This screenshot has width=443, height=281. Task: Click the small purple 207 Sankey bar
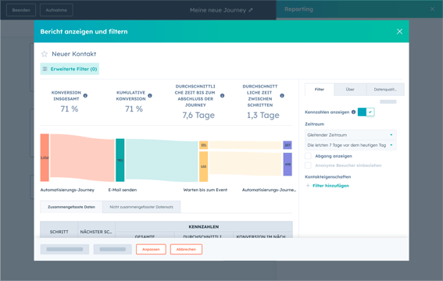pos(288,145)
